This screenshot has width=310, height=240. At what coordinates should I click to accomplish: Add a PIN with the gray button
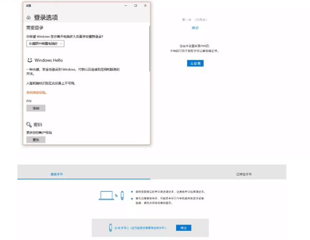coord(36,108)
